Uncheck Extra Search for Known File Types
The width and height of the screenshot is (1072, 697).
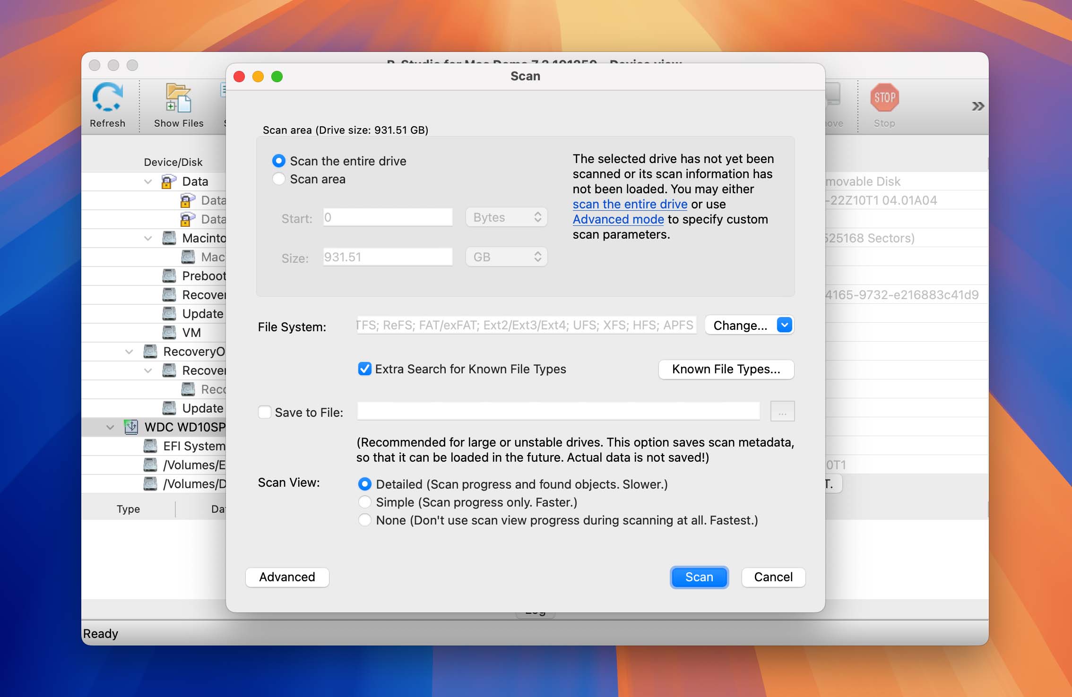[x=364, y=369]
